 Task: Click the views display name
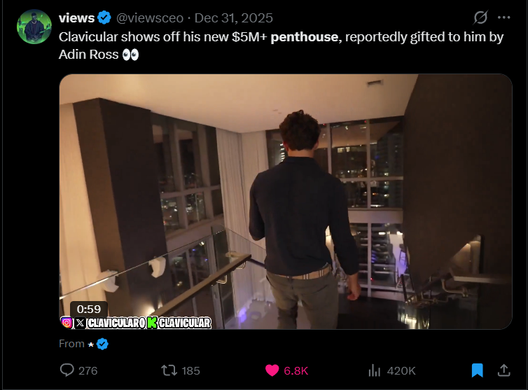pyautogui.click(x=76, y=18)
